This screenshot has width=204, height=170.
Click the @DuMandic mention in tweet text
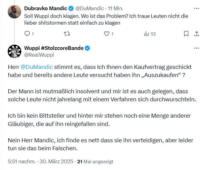[37, 67]
